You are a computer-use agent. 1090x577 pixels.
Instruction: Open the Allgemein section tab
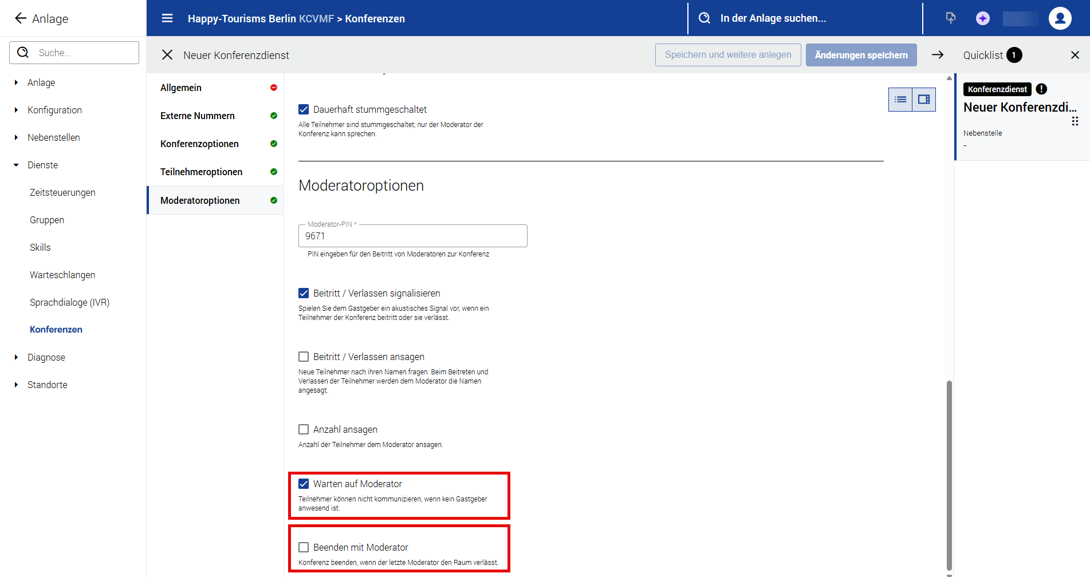[181, 88]
